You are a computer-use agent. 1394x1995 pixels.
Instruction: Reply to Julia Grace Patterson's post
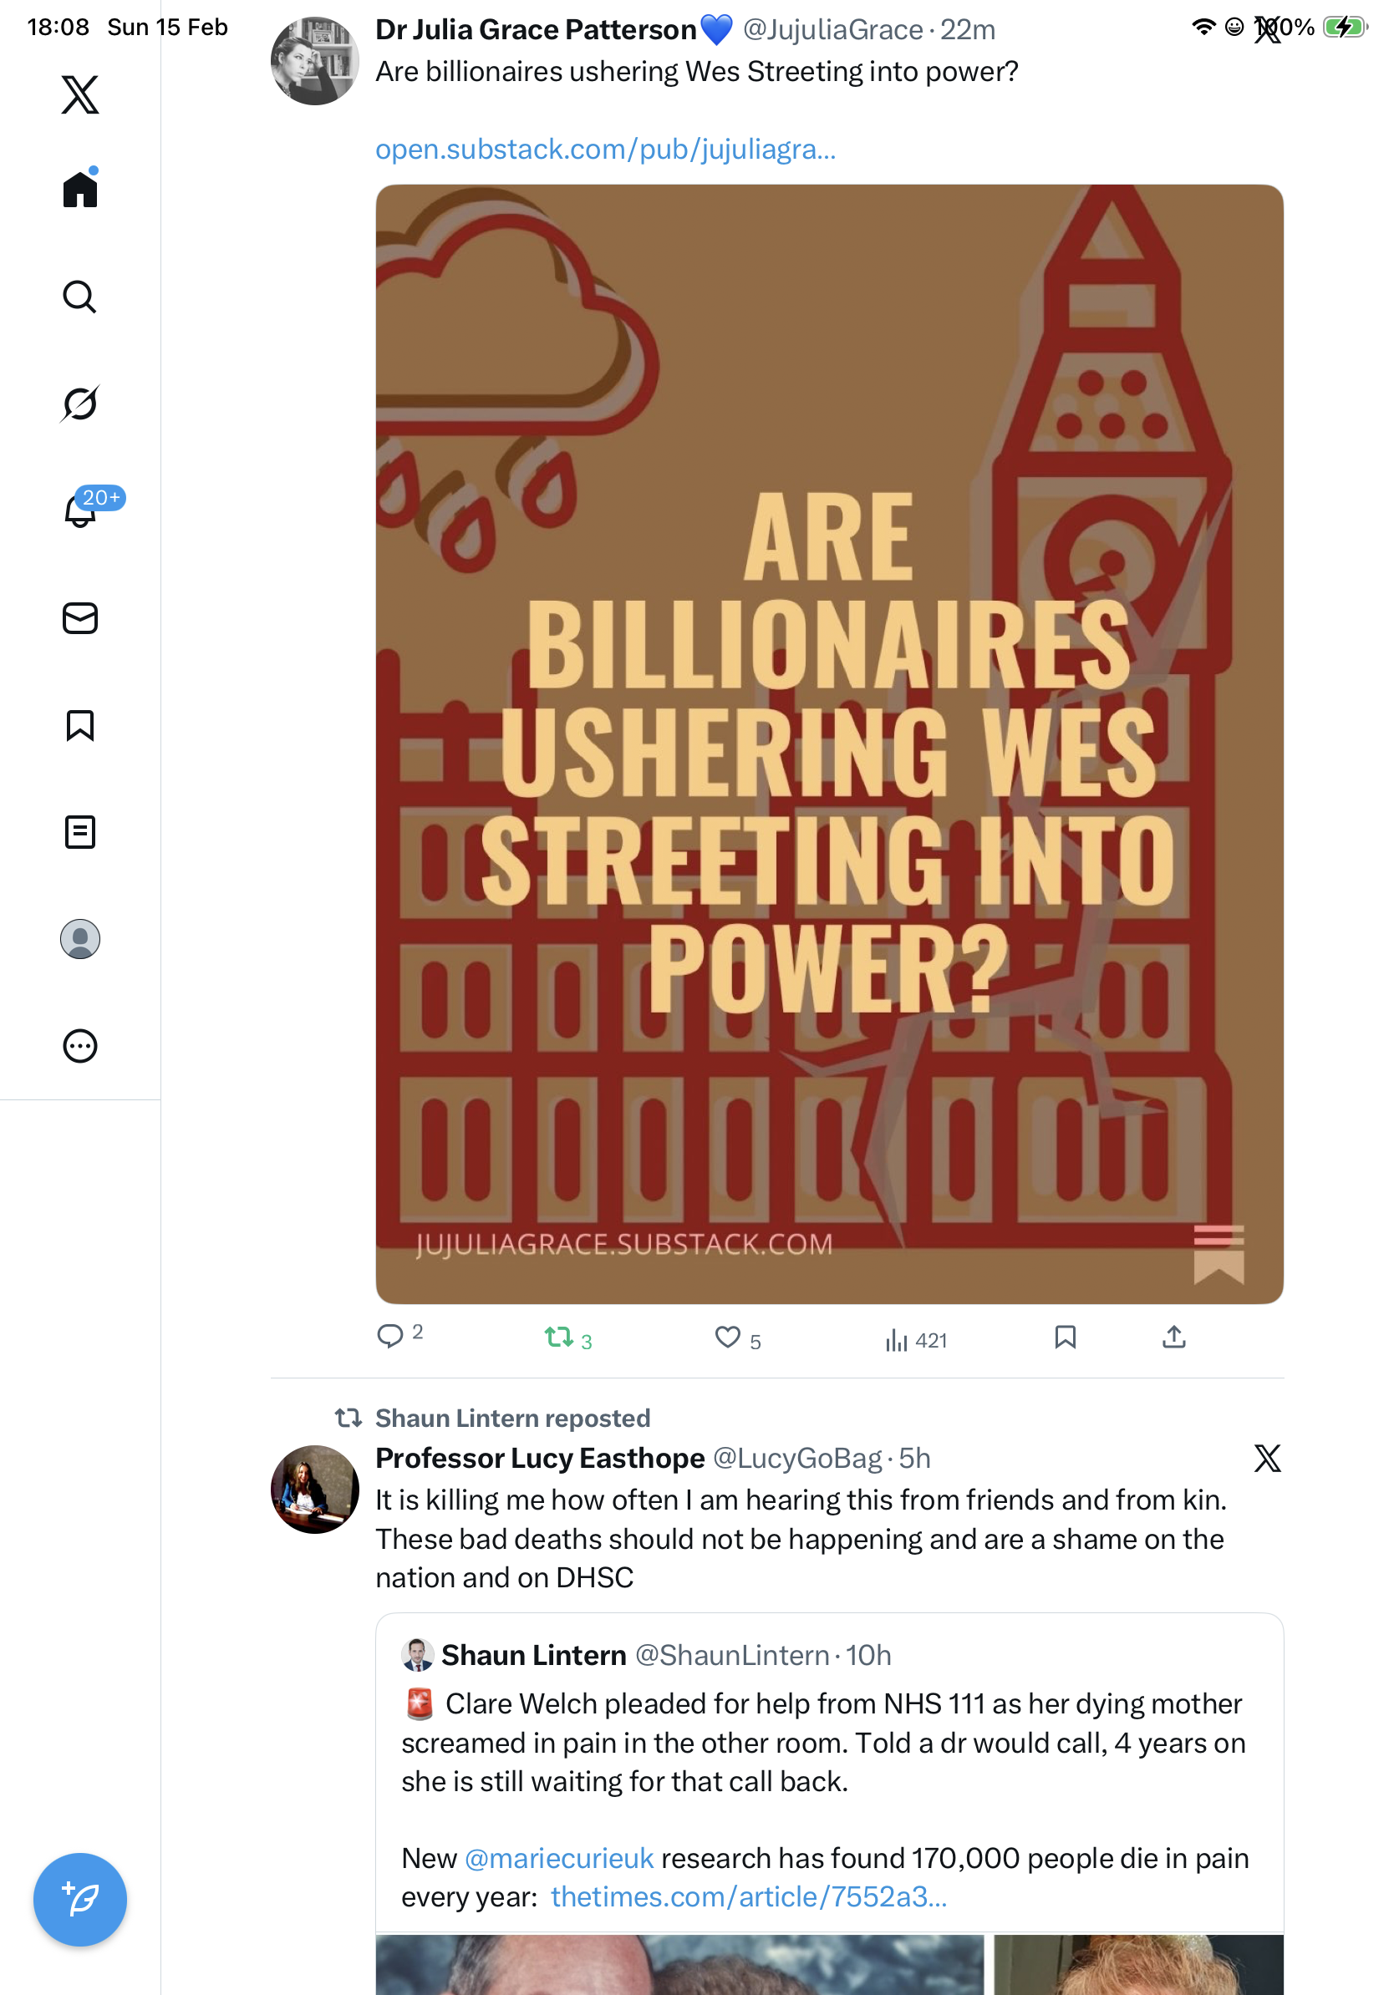390,1336
